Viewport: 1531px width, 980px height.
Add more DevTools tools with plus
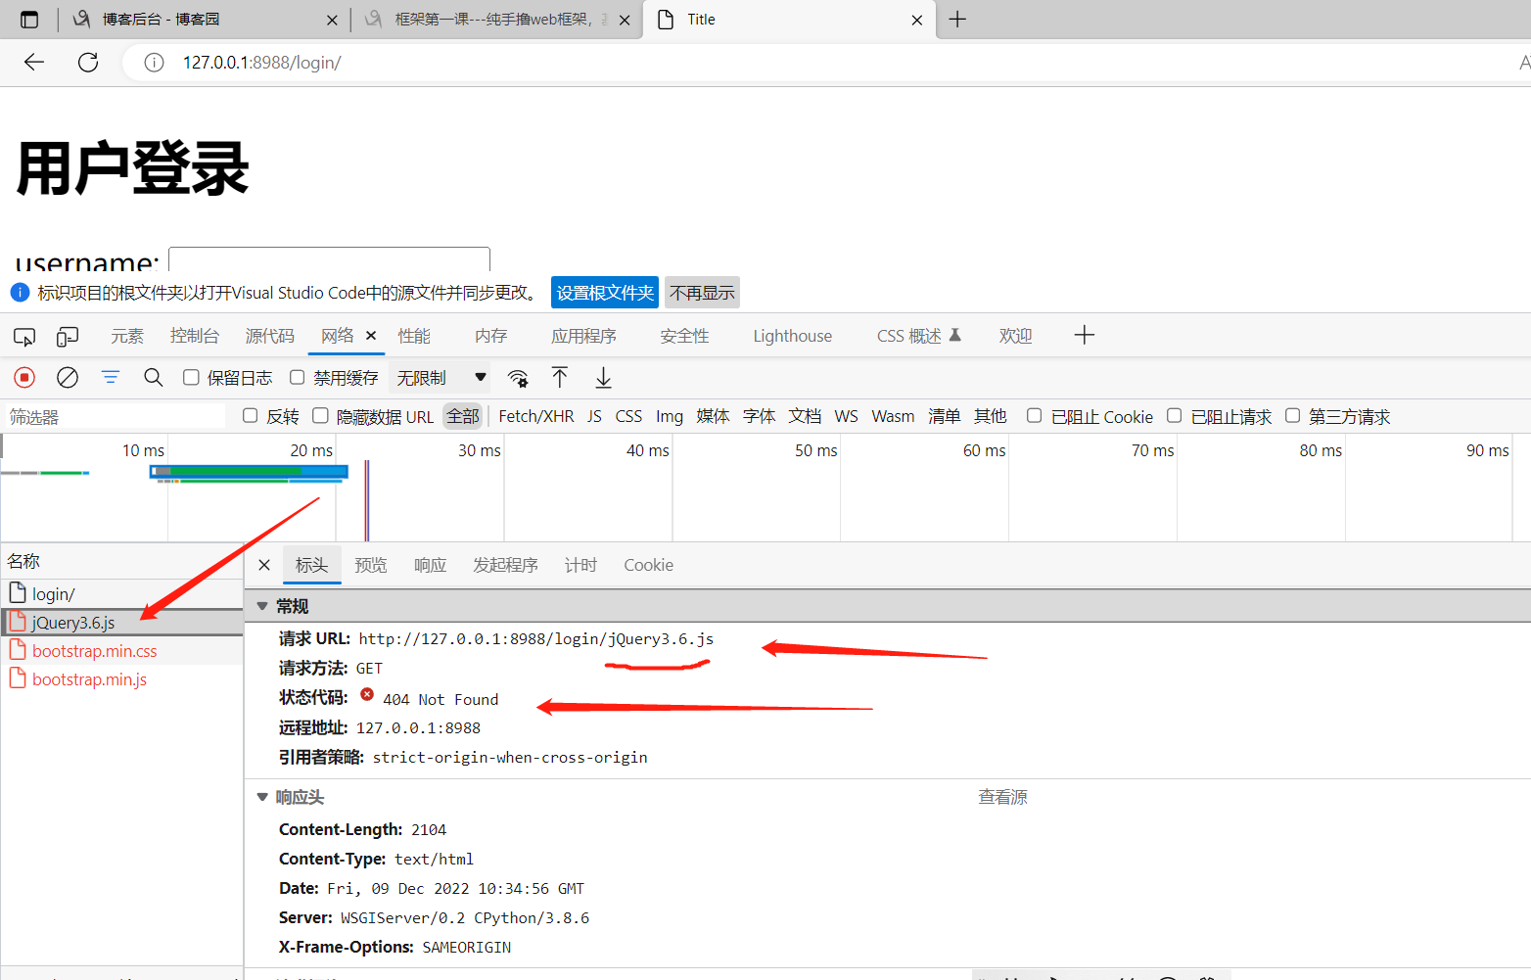point(1084,336)
